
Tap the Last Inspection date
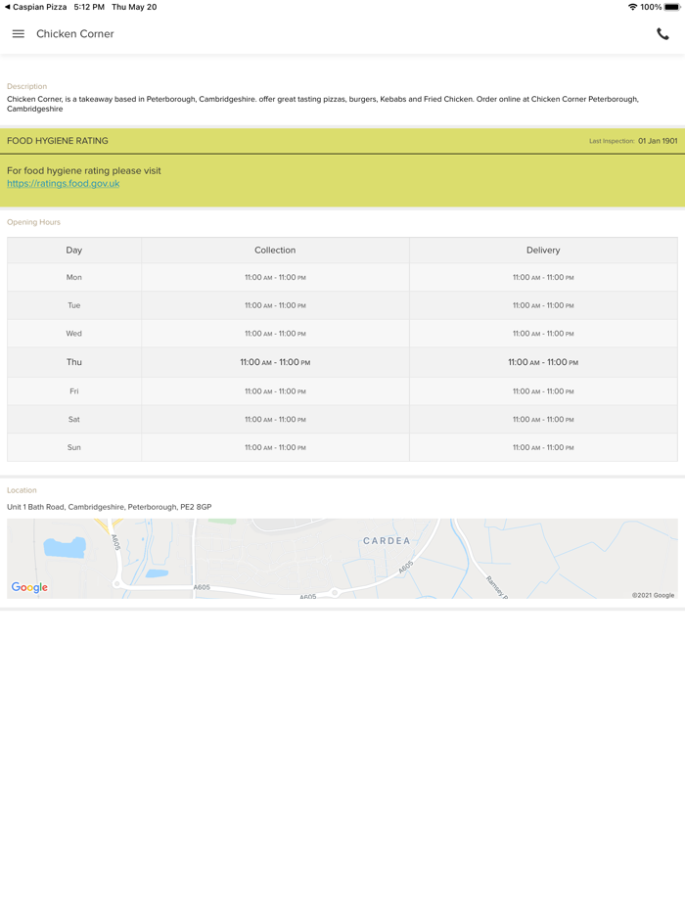click(658, 141)
